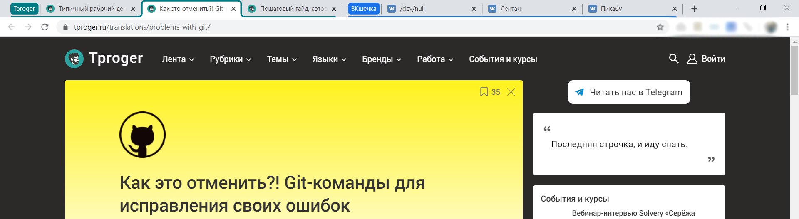Open a new browser tab
Viewport: 799px width, 219px height.
[694, 9]
